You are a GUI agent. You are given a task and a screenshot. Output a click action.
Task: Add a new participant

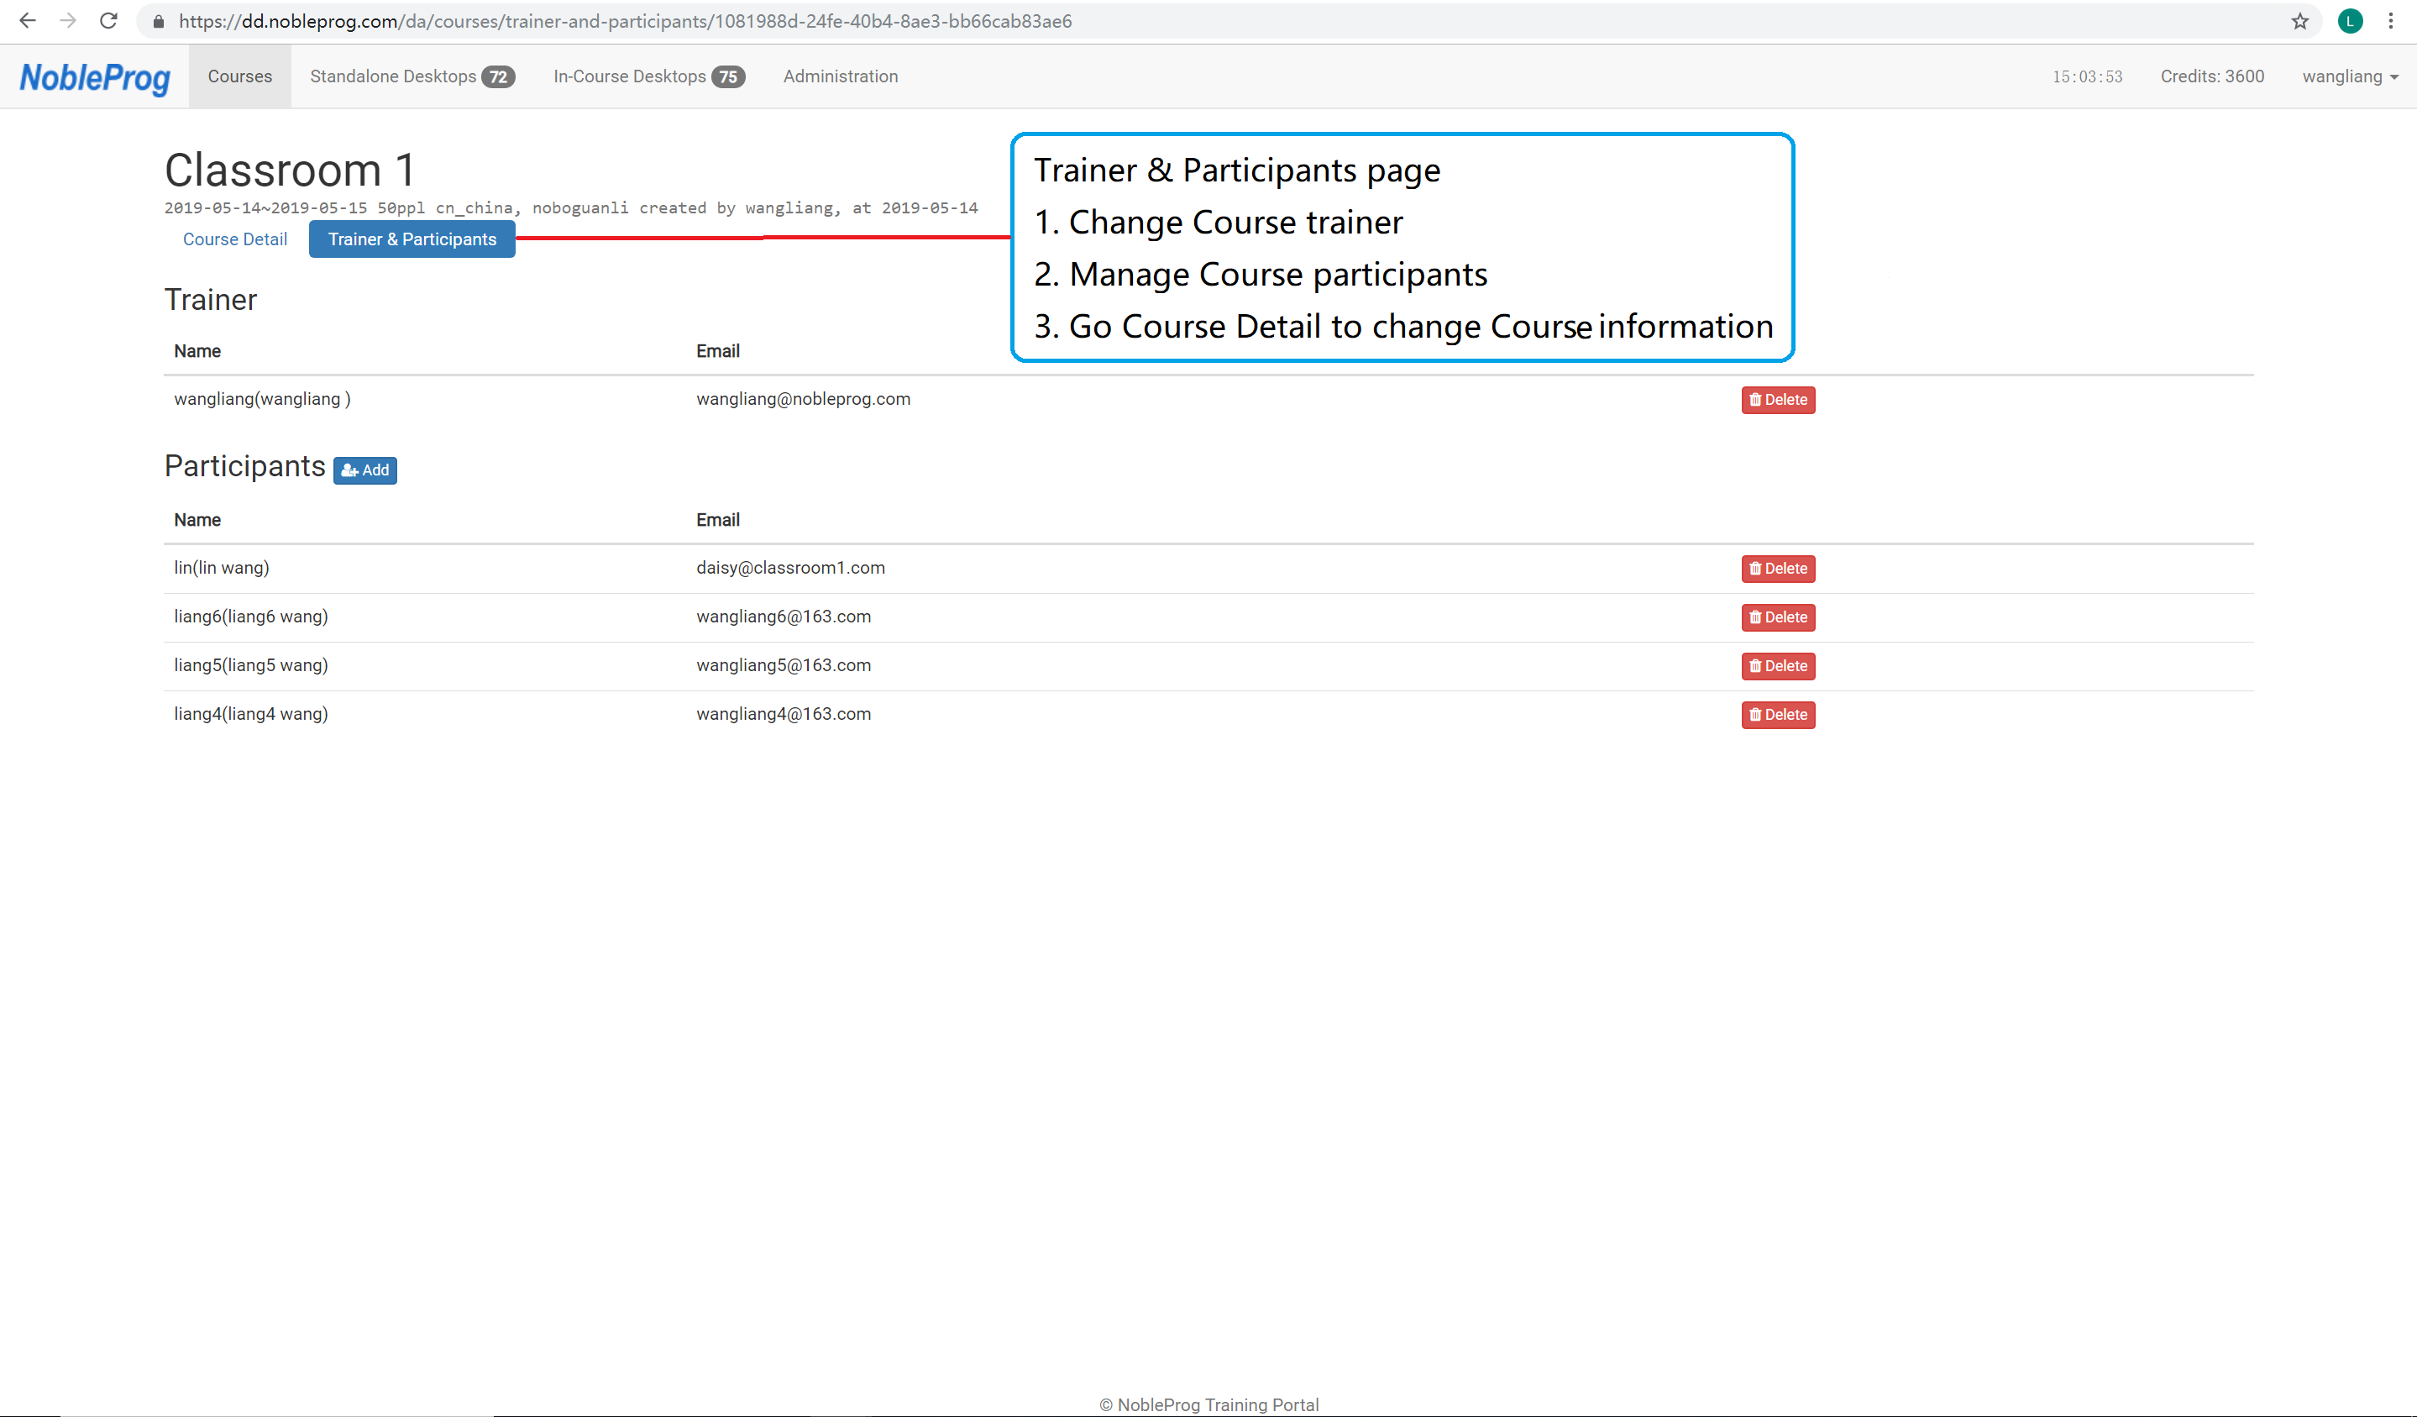tap(364, 470)
